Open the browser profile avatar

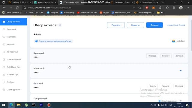click(181, 8)
